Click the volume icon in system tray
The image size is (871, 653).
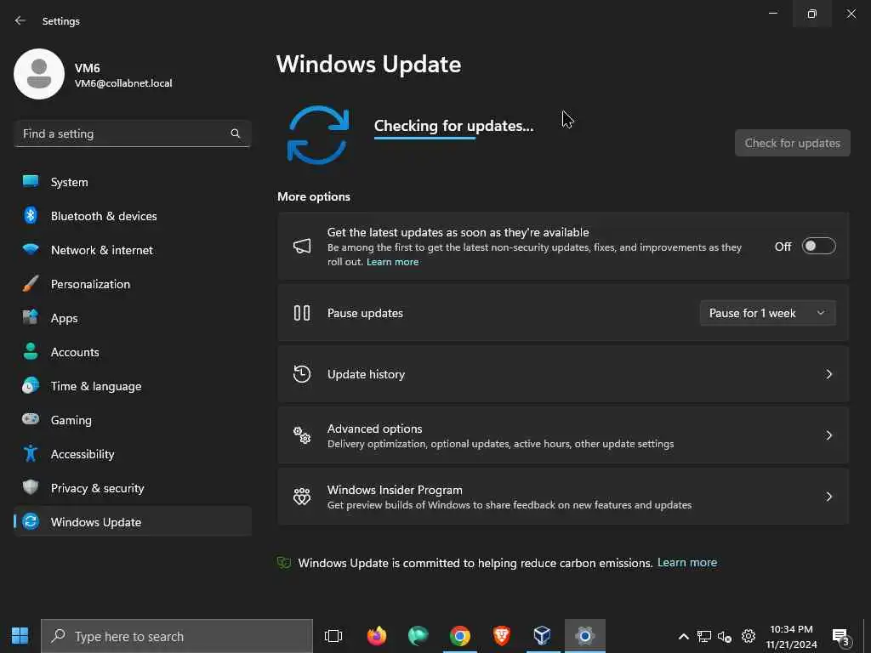(x=725, y=636)
